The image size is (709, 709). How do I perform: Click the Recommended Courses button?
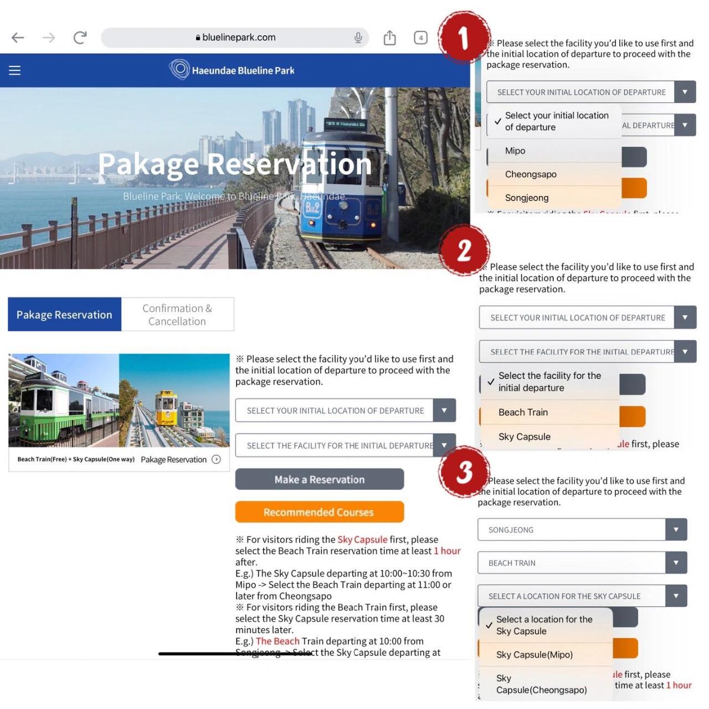[320, 512]
